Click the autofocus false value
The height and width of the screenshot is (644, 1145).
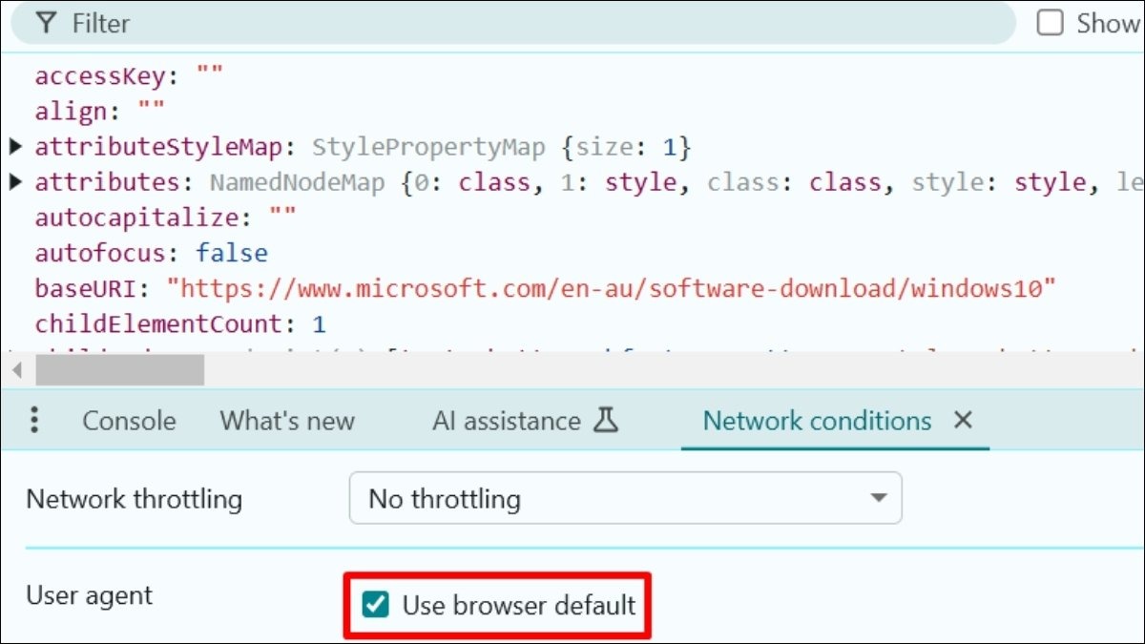232,253
